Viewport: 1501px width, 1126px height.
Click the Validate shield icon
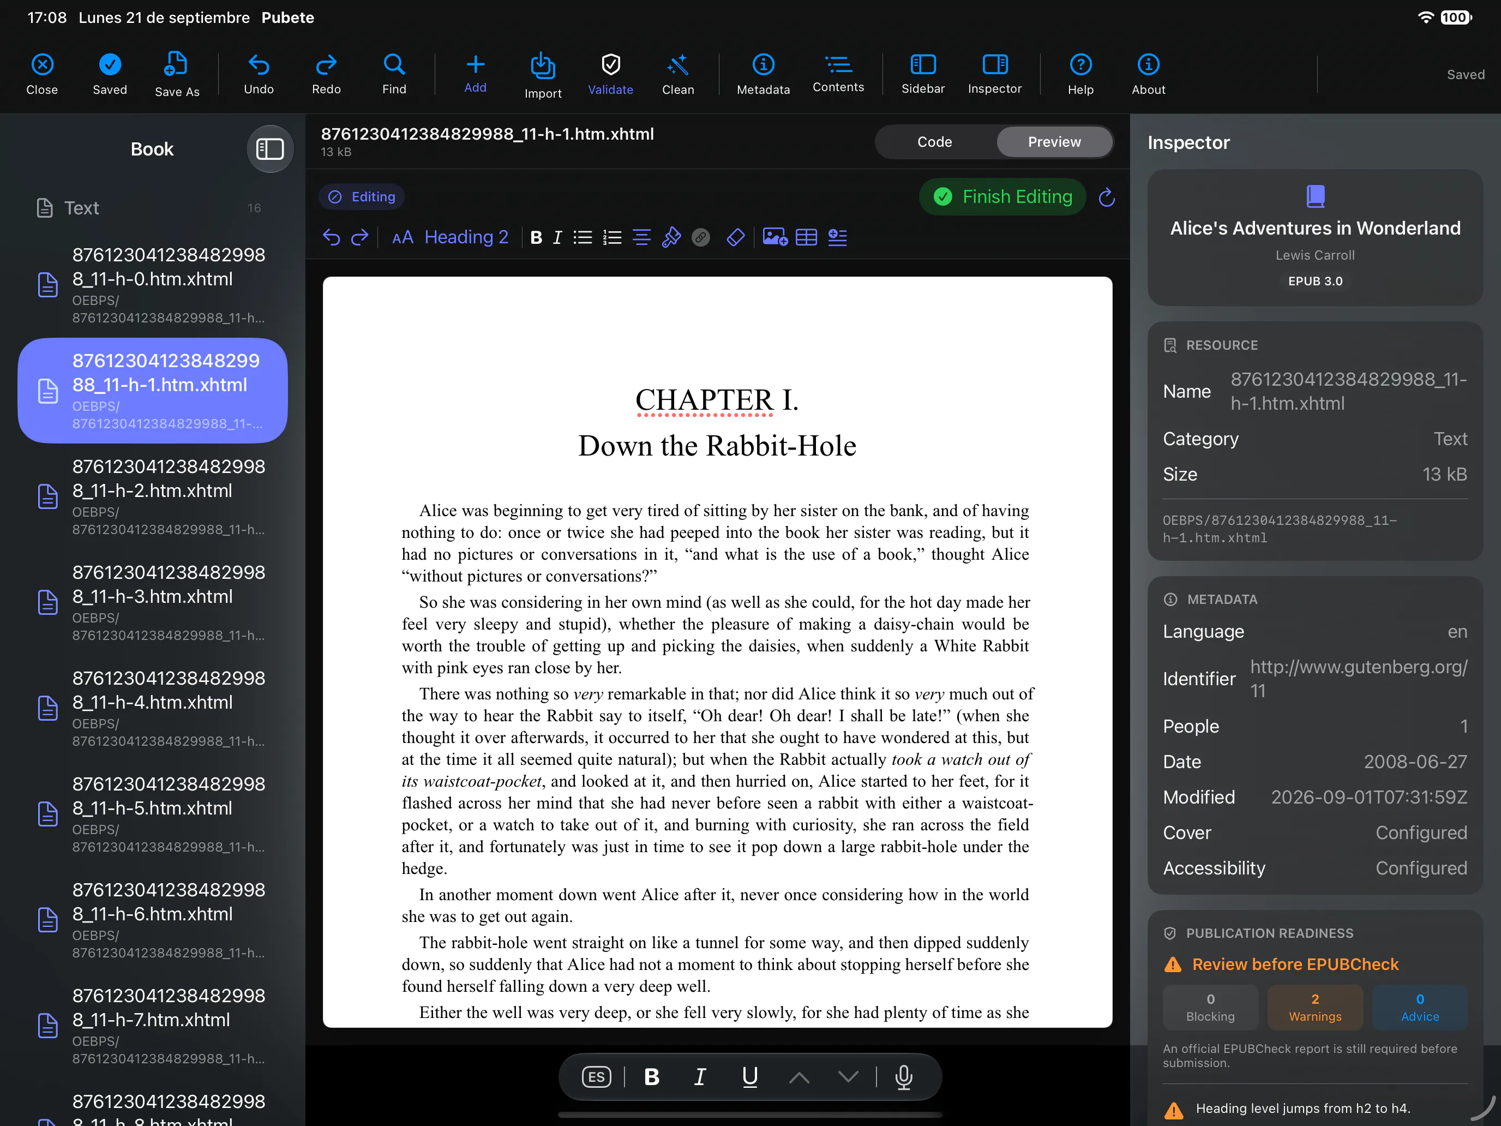coord(610,65)
